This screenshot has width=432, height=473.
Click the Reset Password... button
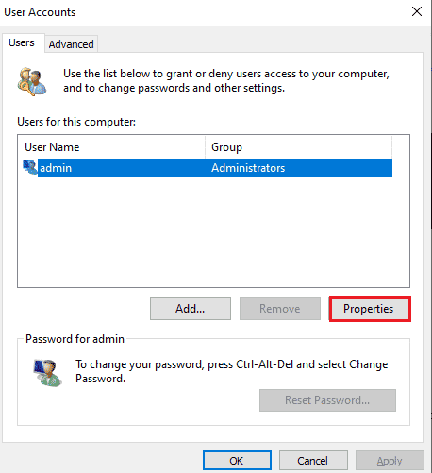[x=327, y=400]
